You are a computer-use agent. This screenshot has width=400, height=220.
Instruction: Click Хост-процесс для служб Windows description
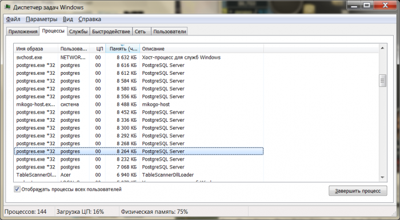point(181,57)
